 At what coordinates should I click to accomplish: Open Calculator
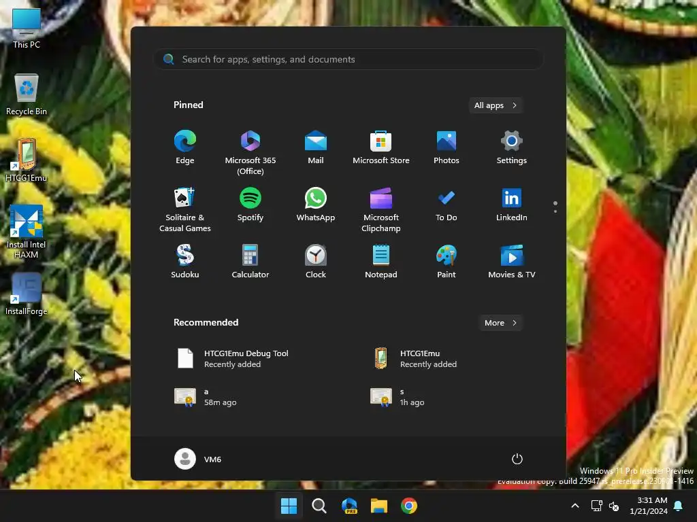click(250, 262)
